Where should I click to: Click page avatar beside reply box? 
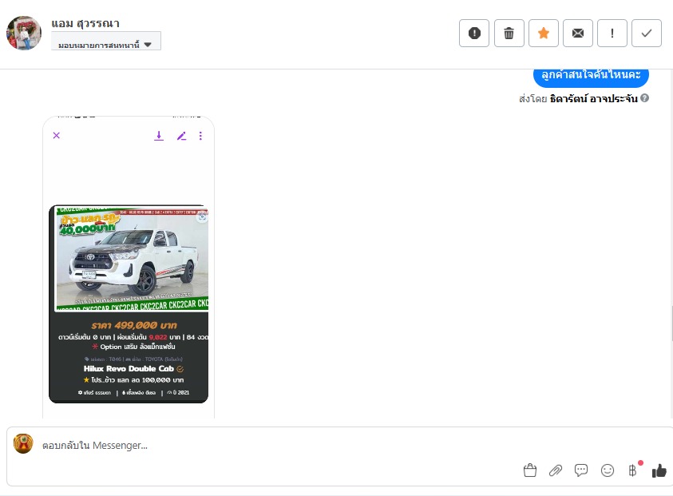pos(23,443)
